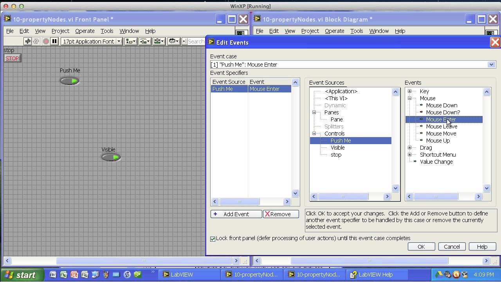The image size is (501, 282).
Task: Open the Event case dropdown
Action: pyautogui.click(x=491, y=64)
